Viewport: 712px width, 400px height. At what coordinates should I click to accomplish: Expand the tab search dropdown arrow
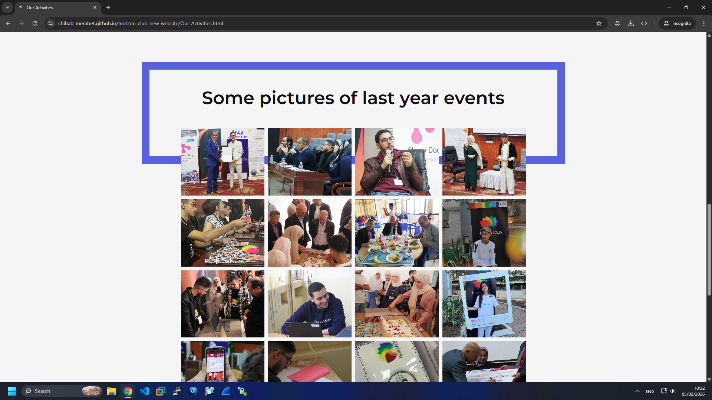[7, 7]
